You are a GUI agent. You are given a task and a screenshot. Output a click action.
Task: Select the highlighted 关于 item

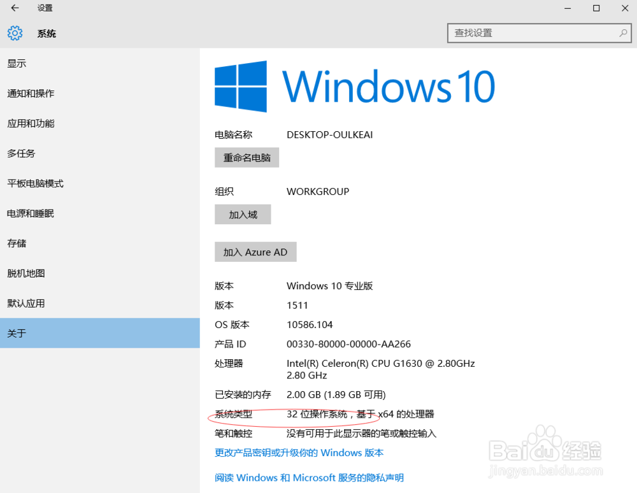(100, 333)
